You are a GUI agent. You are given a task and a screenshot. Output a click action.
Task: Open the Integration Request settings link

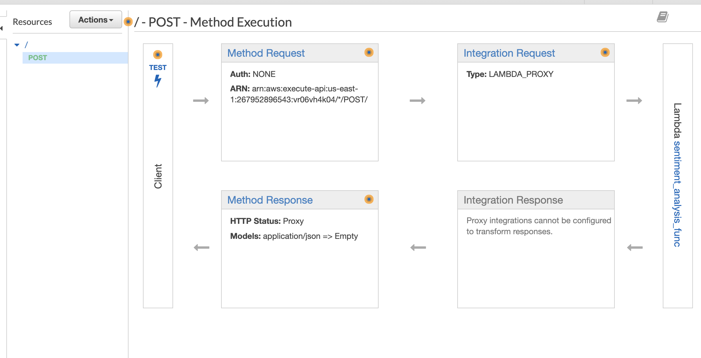point(509,53)
